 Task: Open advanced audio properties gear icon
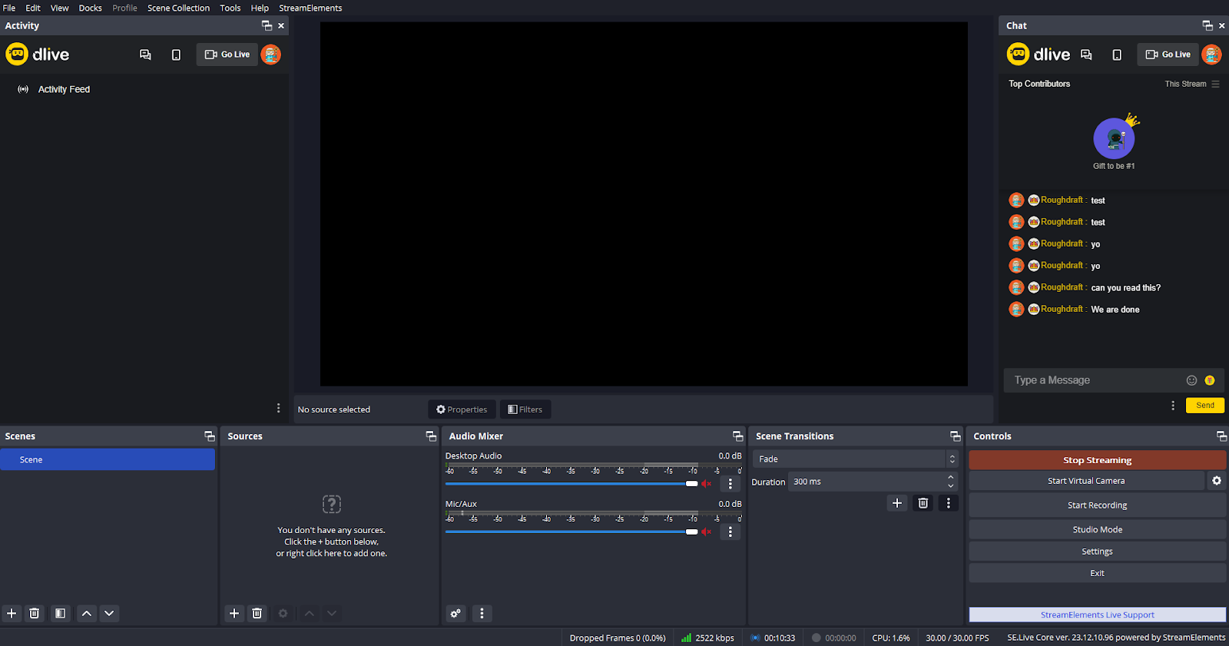point(456,613)
